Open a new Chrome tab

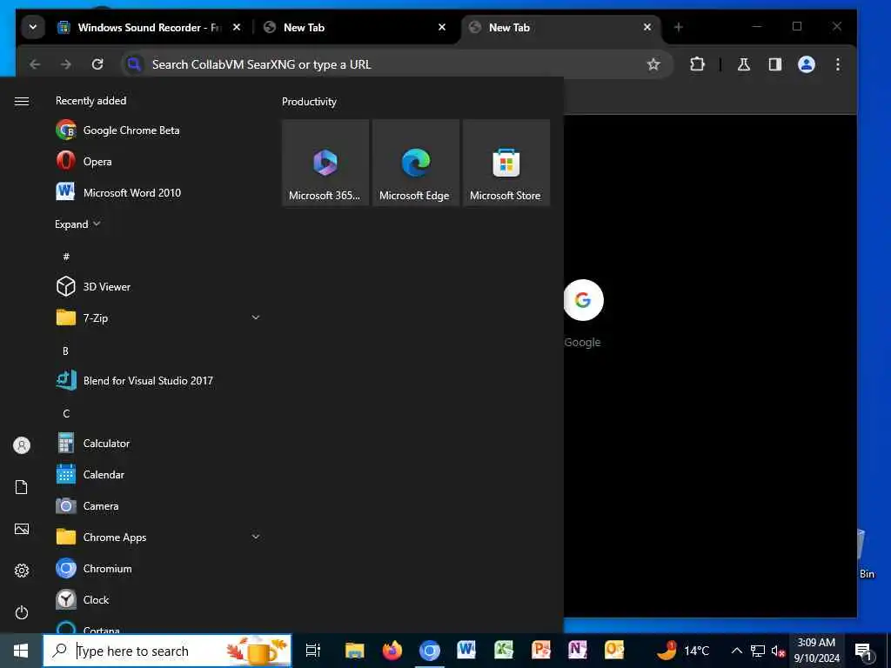click(678, 27)
